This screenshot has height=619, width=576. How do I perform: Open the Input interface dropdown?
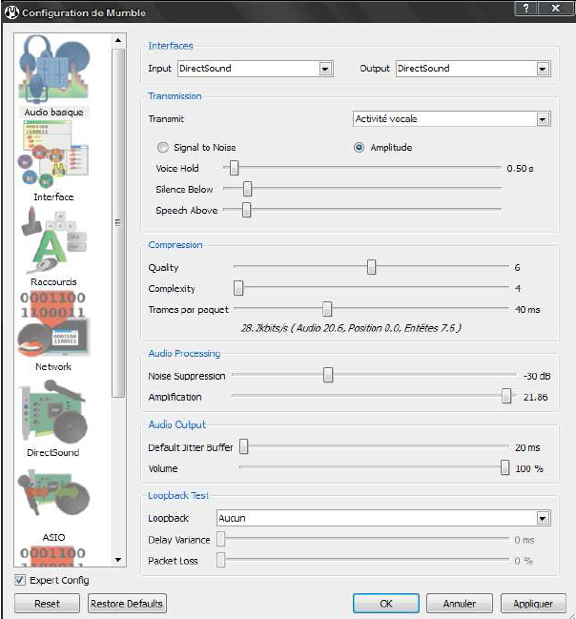[256, 69]
